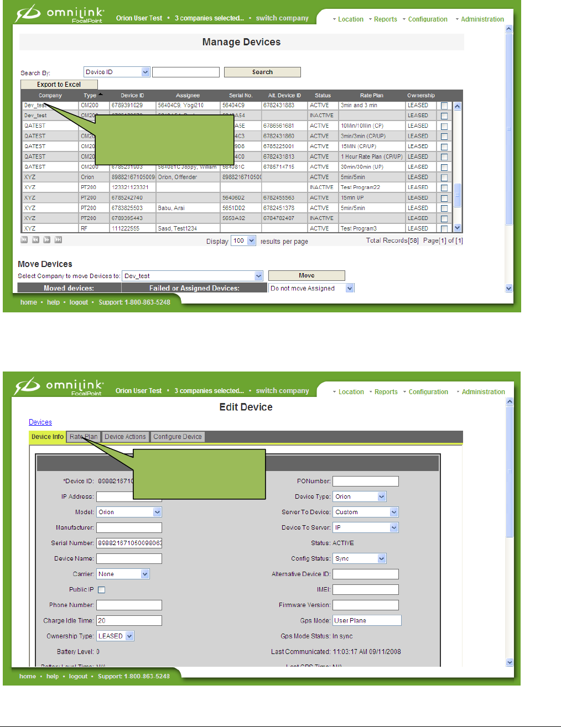
Task: Follow the Devices breadcrumb link
Action: coord(40,422)
